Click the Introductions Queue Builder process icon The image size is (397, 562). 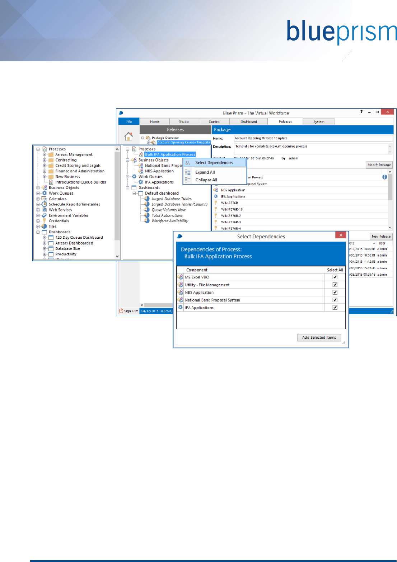point(51,182)
